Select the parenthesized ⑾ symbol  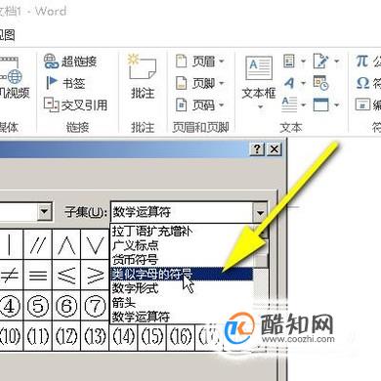pyautogui.click(x=38, y=335)
